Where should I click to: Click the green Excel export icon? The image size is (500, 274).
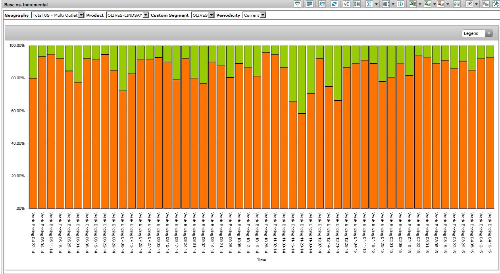pos(413,4)
